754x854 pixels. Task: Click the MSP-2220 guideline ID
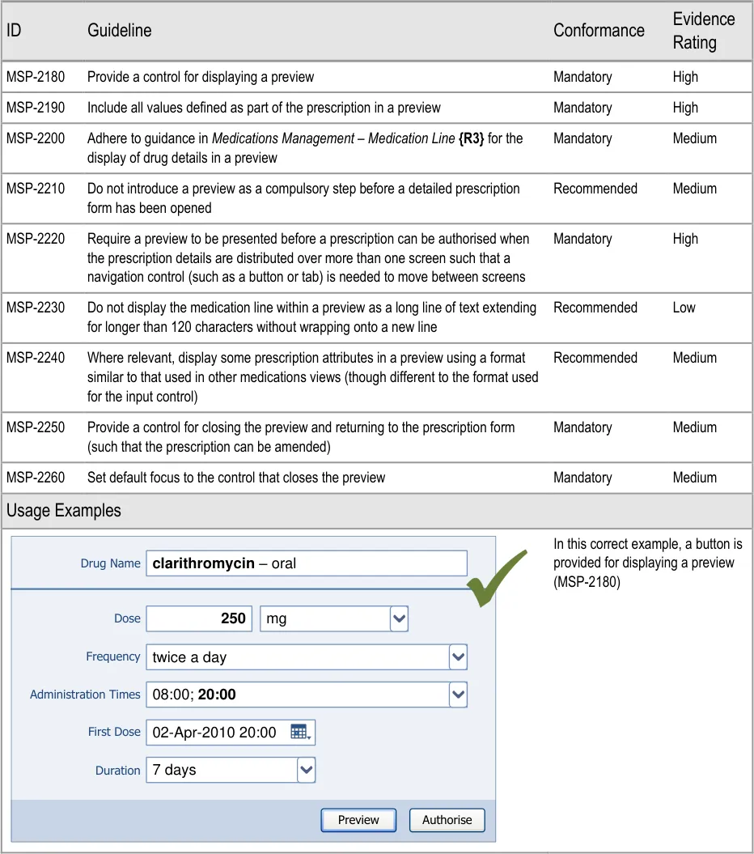[x=36, y=239]
